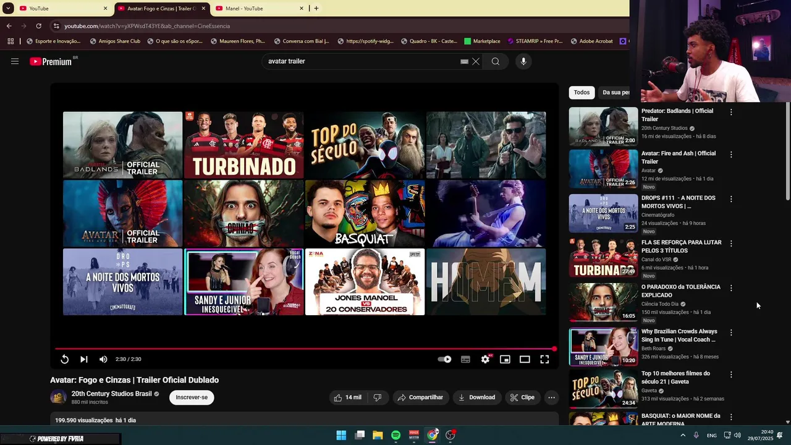Click browser back arrow
Screen dimensions: 791x445
point(9,26)
